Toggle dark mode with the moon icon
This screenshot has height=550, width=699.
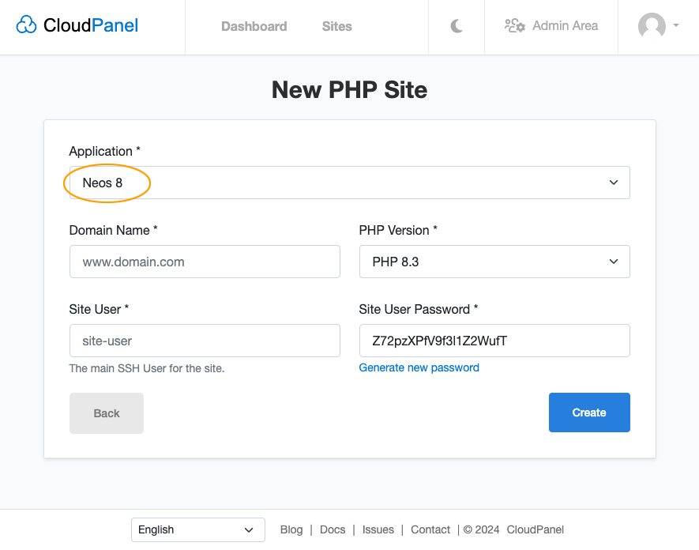click(457, 26)
